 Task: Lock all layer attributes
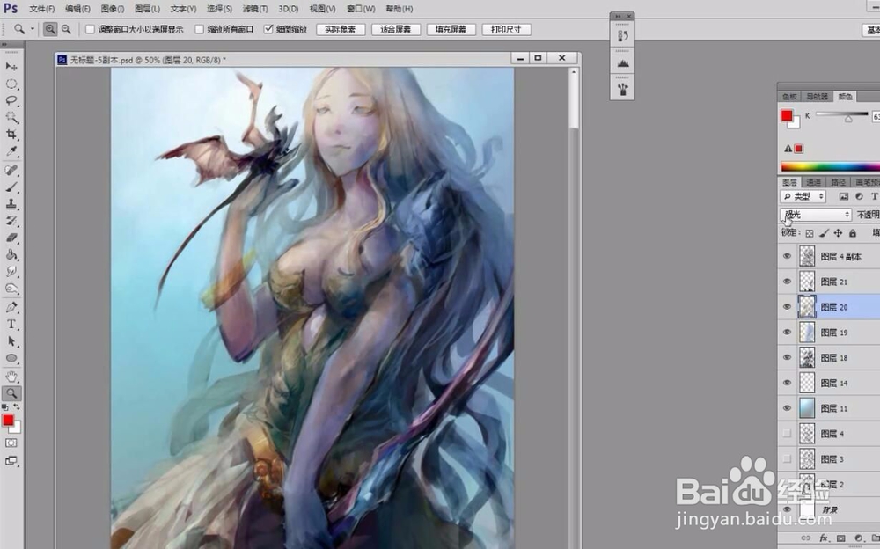point(853,233)
